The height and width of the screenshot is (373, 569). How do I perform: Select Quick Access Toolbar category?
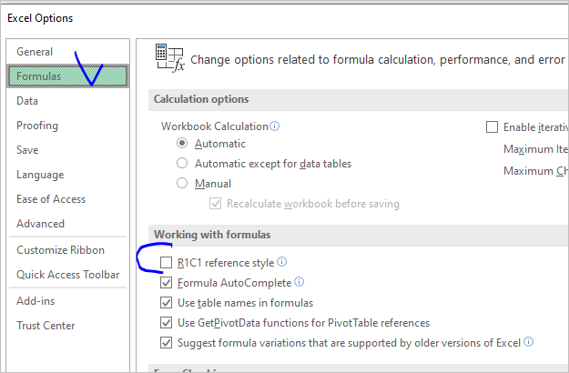(x=67, y=275)
